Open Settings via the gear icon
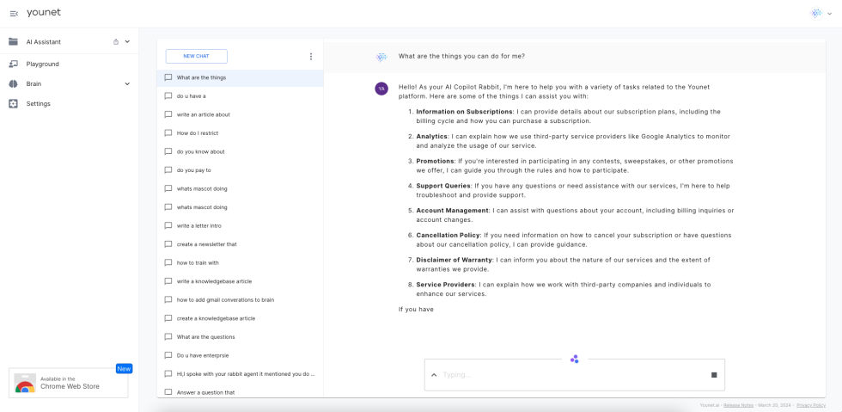The image size is (842, 412). [13, 103]
